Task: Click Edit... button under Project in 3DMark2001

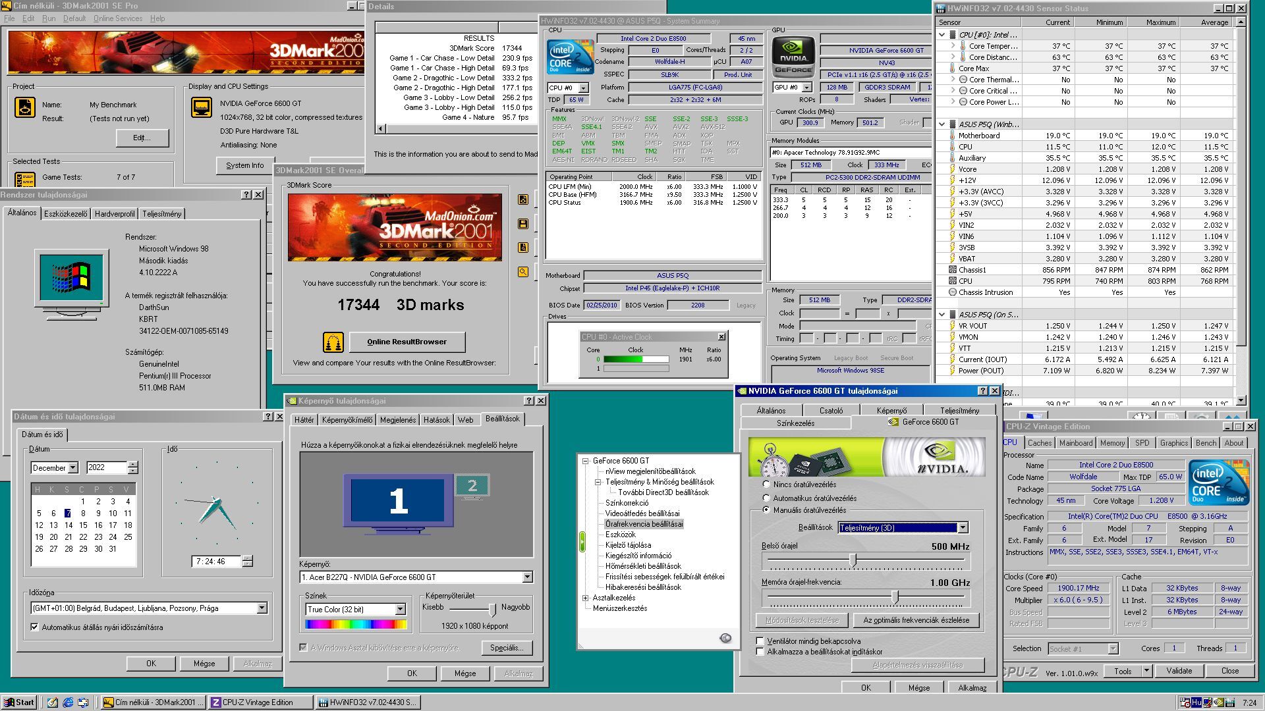Action: point(142,138)
